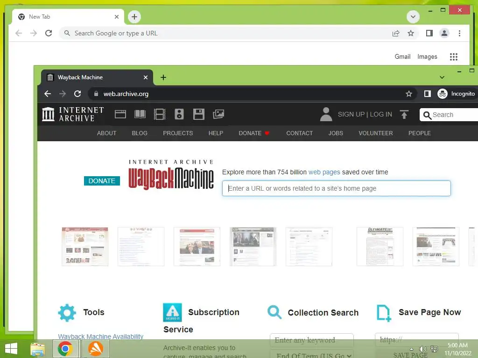
Task: Open the ULTIMATE archived page thumbnail
Action: [380, 247]
